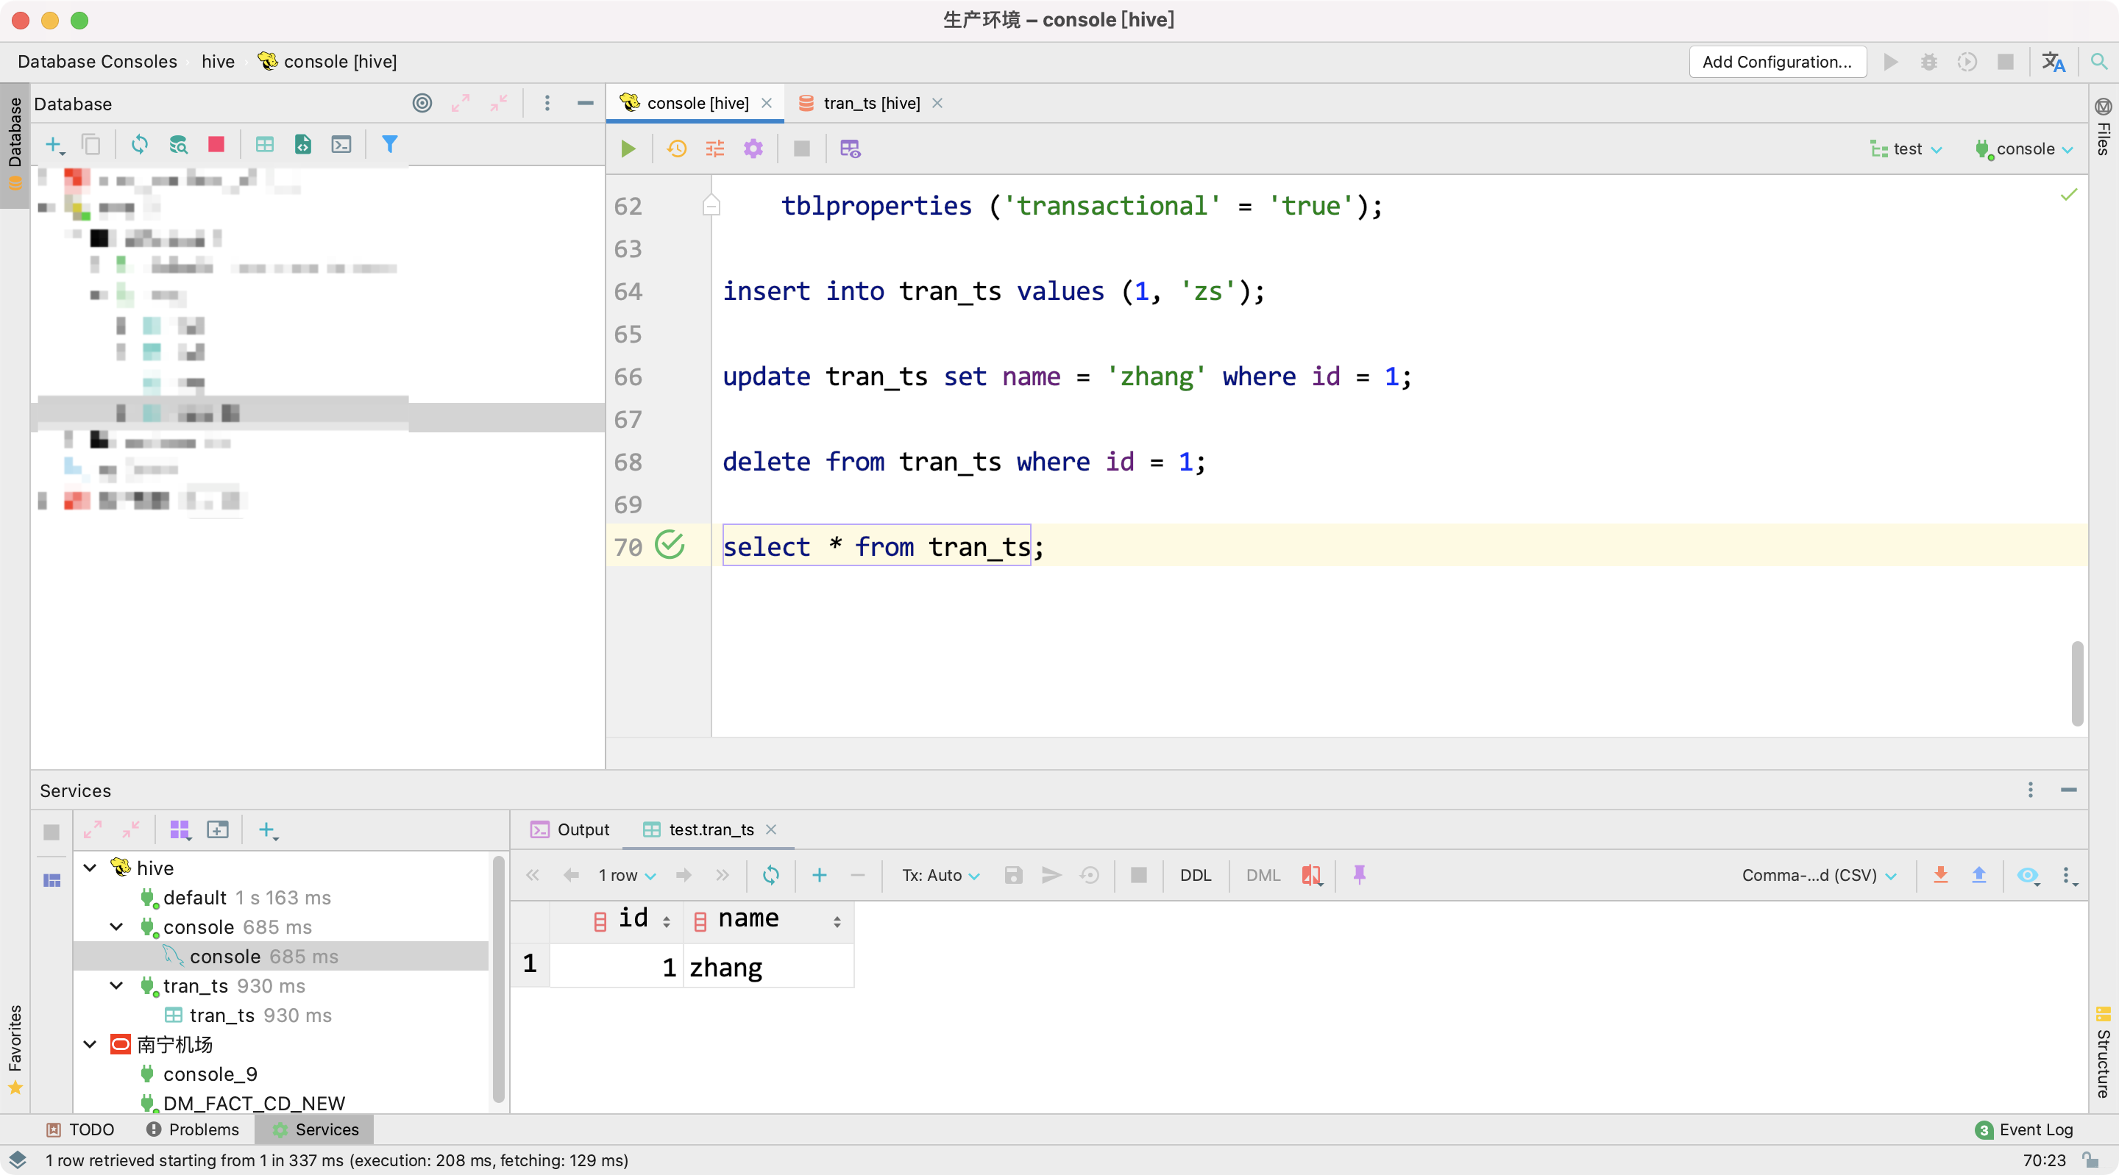Open the Database tree filter funnel icon

390,146
